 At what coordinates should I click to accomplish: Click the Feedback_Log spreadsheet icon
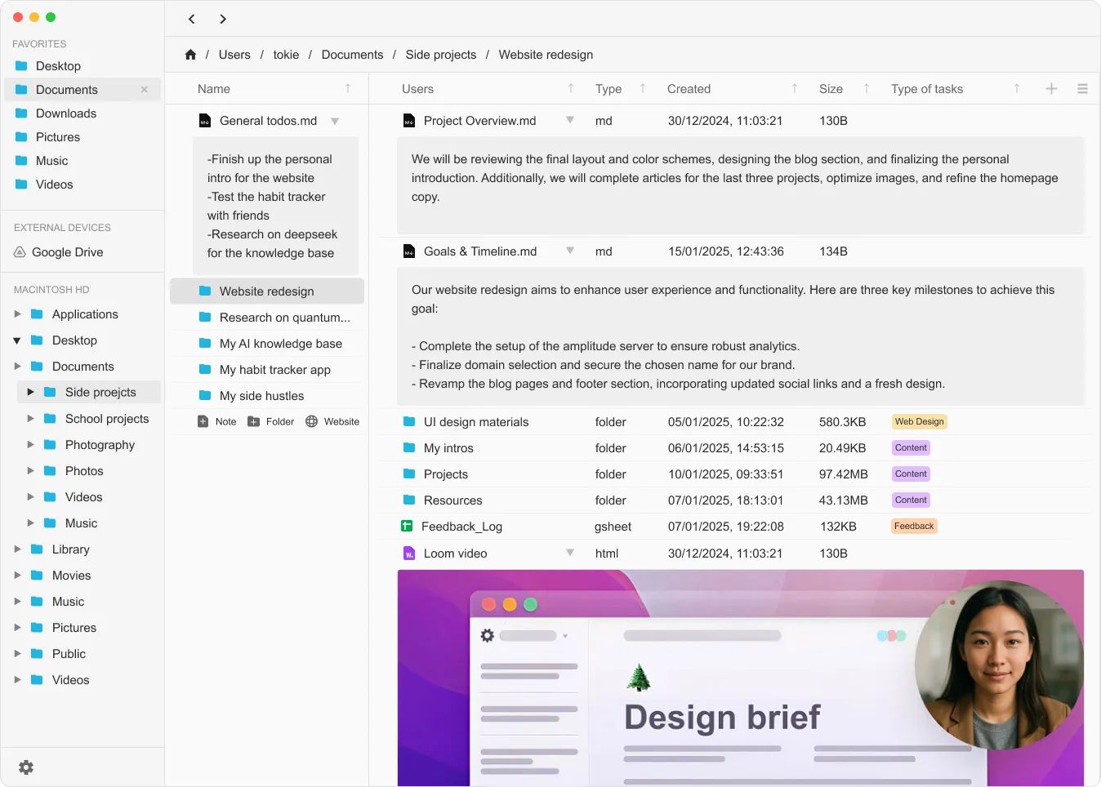407,527
